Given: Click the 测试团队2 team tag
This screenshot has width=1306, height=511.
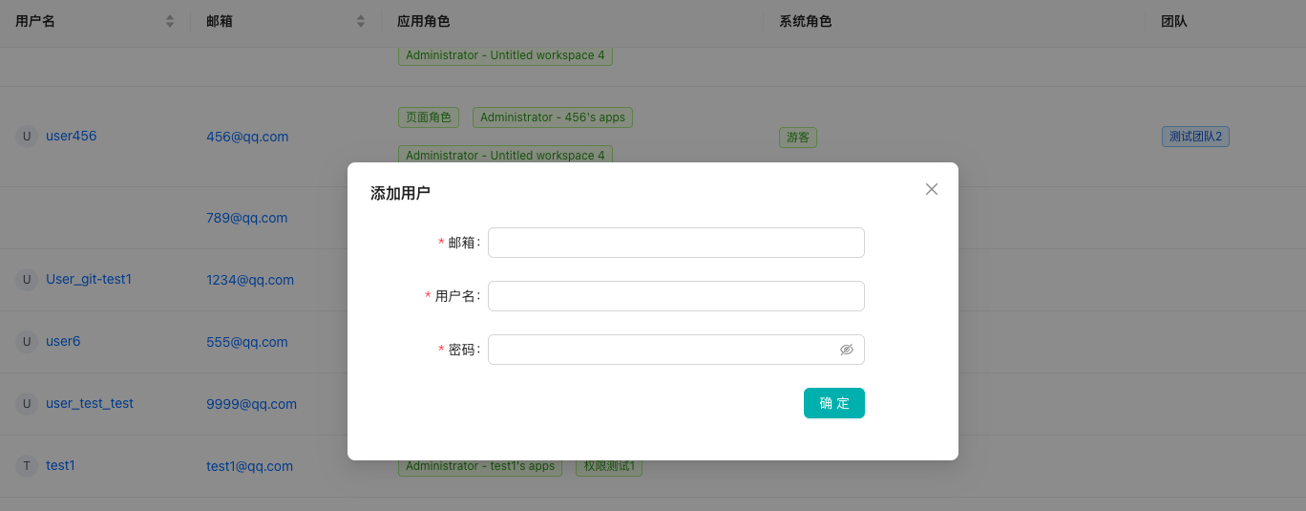Looking at the screenshot, I should point(1195,137).
